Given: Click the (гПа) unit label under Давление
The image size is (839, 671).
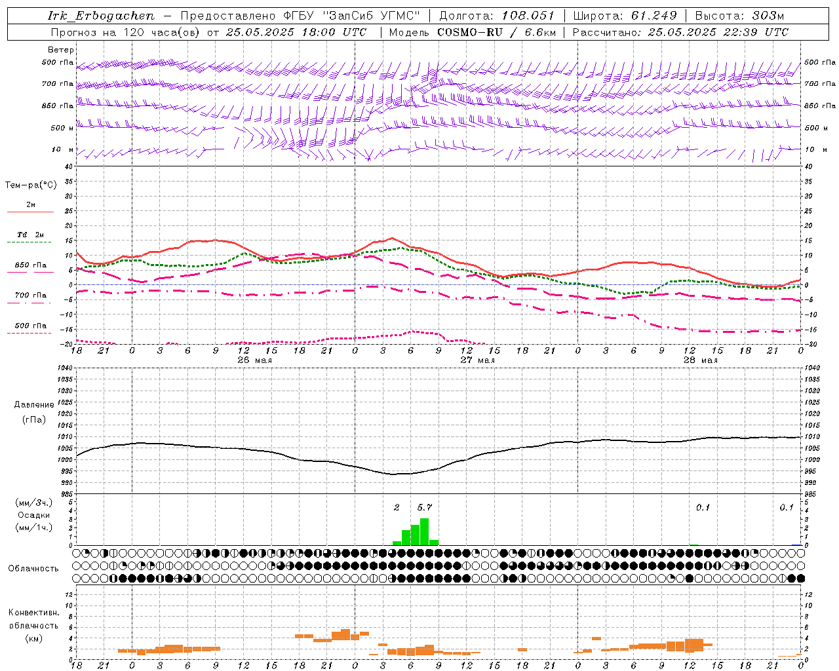Looking at the screenshot, I should 34,420.
